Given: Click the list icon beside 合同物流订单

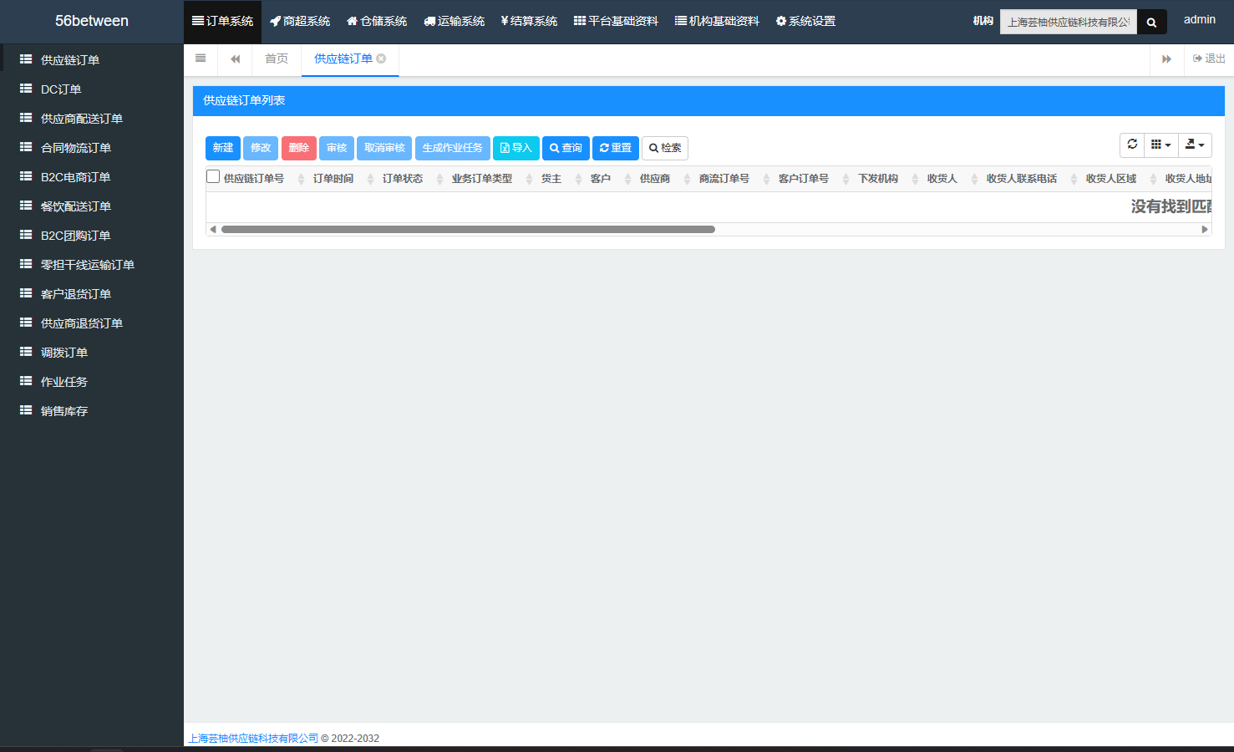Looking at the screenshot, I should [26, 147].
